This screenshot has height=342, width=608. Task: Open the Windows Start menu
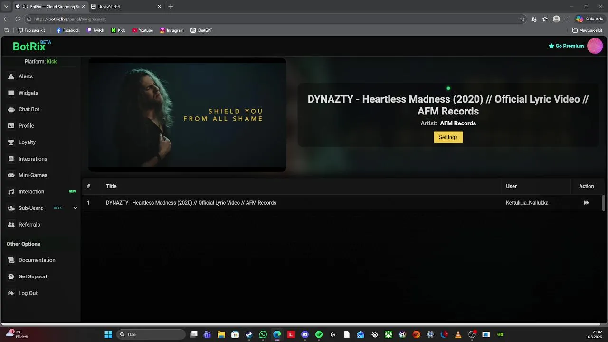point(108,334)
